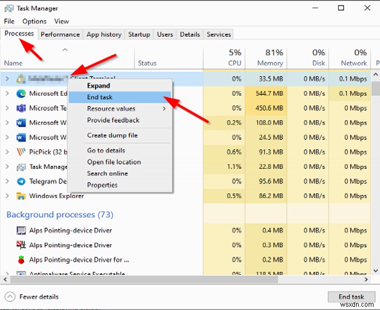Sort by the Memory column header
The height and width of the screenshot is (310, 380).
[266, 59]
